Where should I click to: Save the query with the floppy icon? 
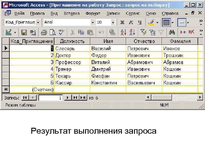pyautogui.click(x=24, y=32)
